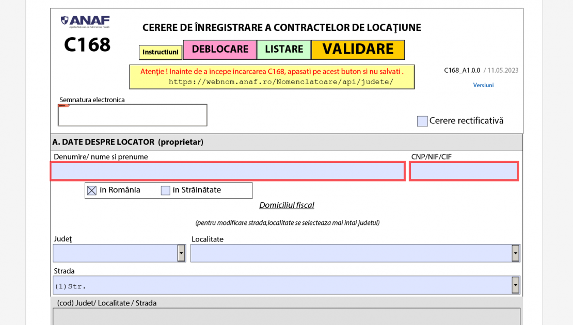Image resolution: width=573 pixels, height=325 pixels.
Task: Open the Localitate dropdown arrow
Action: click(515, 253)
